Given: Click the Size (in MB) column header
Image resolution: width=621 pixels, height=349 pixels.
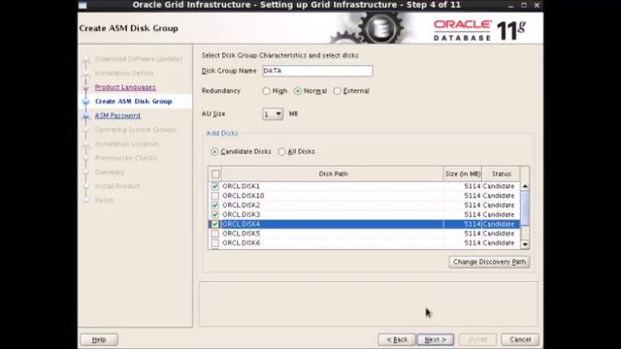Looking at the screenshot, I should 463,174.
